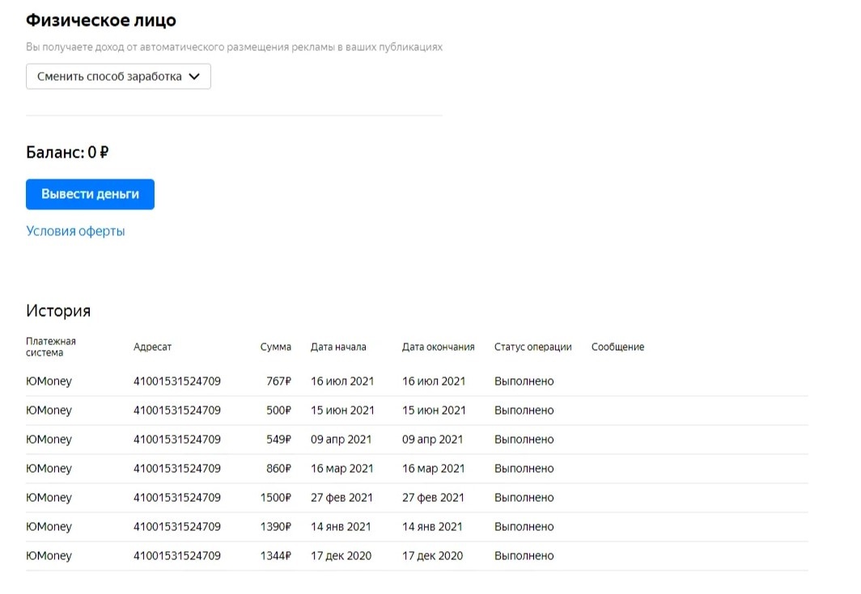
Task: Click end date 16 мар 2021
Action: (x=433, y=469)
